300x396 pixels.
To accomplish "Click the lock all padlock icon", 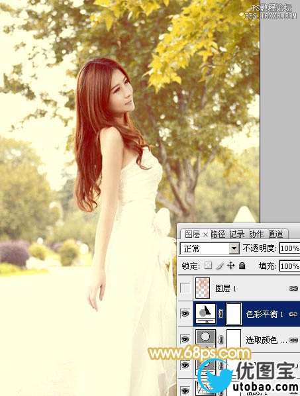I will click(242, 266).
